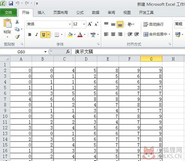This screenshot has width=185, height=161.
Task: Switch to 公式 Formulas tab
Action: 80,13
